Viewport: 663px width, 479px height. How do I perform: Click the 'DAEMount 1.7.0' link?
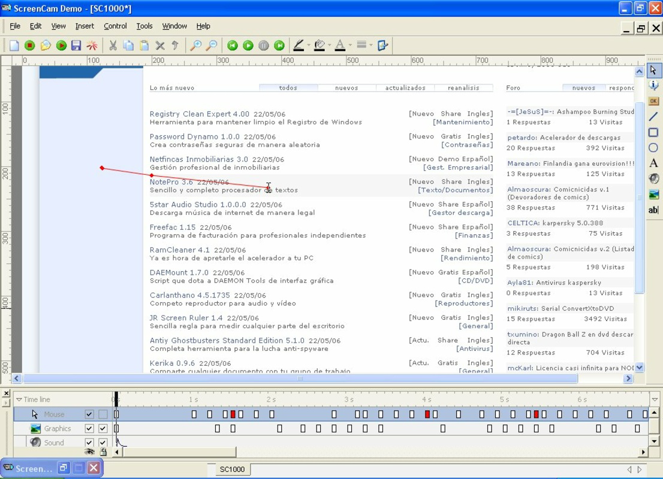[179, 273]
